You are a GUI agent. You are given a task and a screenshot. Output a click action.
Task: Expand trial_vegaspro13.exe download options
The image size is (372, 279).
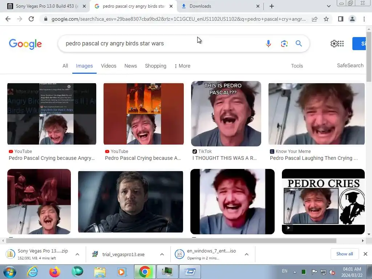[162, 254]
